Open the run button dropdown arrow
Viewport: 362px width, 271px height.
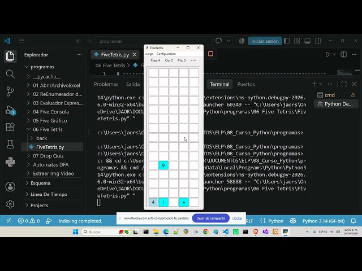click(x=334, y=54)
